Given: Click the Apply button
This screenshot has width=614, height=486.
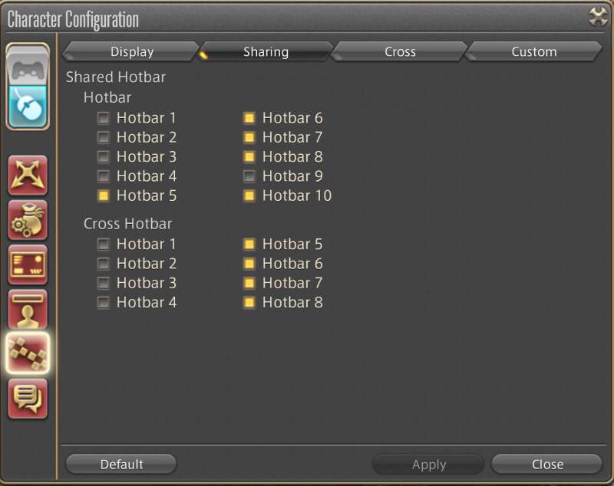Looking at the screenshot, I should pos(429,465).
